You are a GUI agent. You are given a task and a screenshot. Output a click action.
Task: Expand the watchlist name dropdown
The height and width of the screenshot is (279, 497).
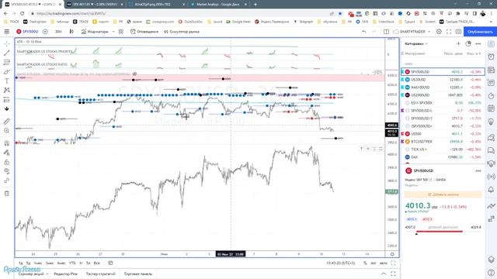[416, 43]
